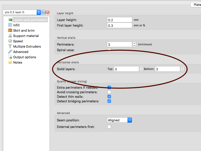201x151 pixels.
Task: Click the save preset floppy disk icon
Action: point(44,12)
